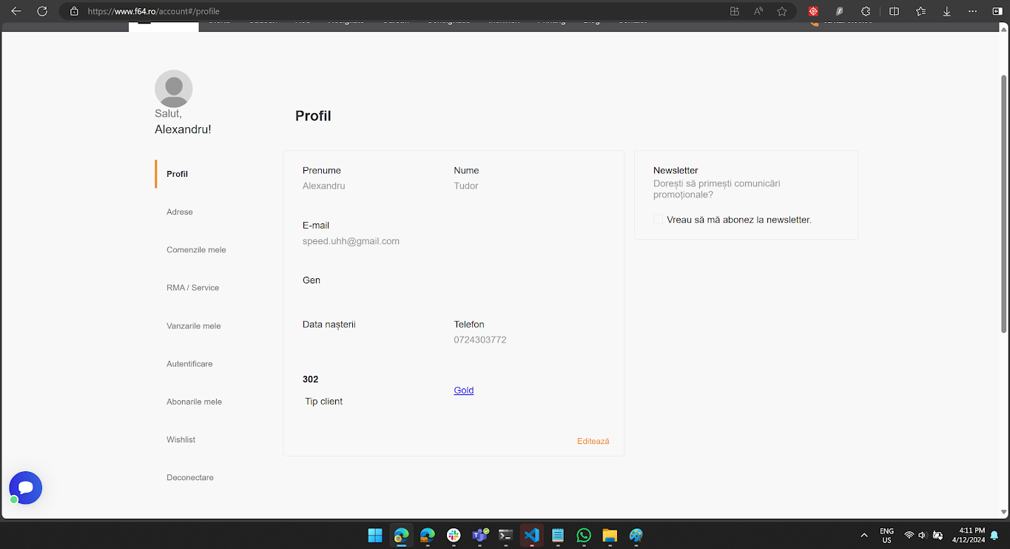The height and width of the screenshot is (549, 1010).
Task: Open the browser downloads icon
Action: [x=946, y=11]
